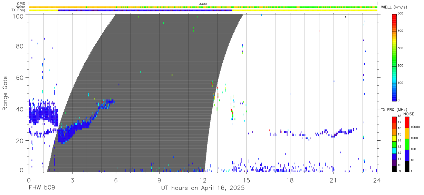424x195 pixels.
Task: Click the noise legend label 10000
Action: pyautogui.click(x=416, y=127)
